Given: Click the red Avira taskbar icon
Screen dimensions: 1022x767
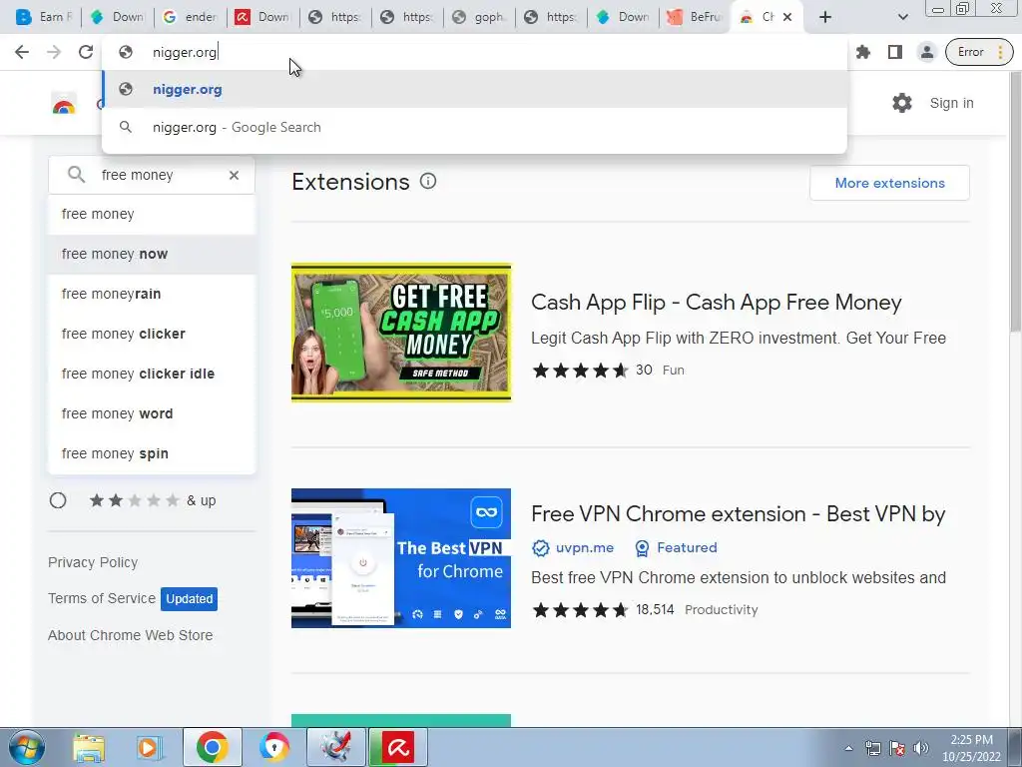Looking at the screenshot, I should click(x=398, y=747).
